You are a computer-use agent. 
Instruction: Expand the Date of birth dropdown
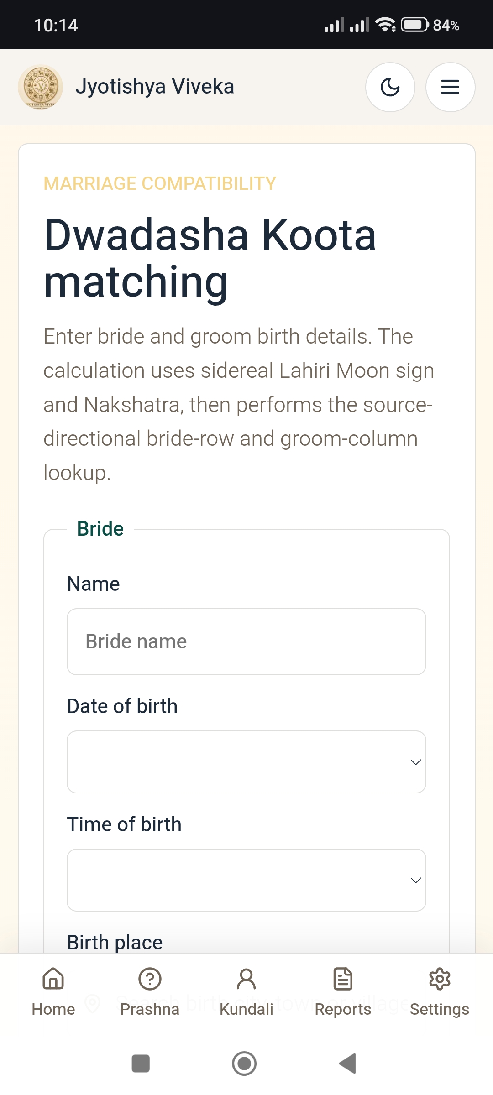pyautogui.click(x=246, y=762)
